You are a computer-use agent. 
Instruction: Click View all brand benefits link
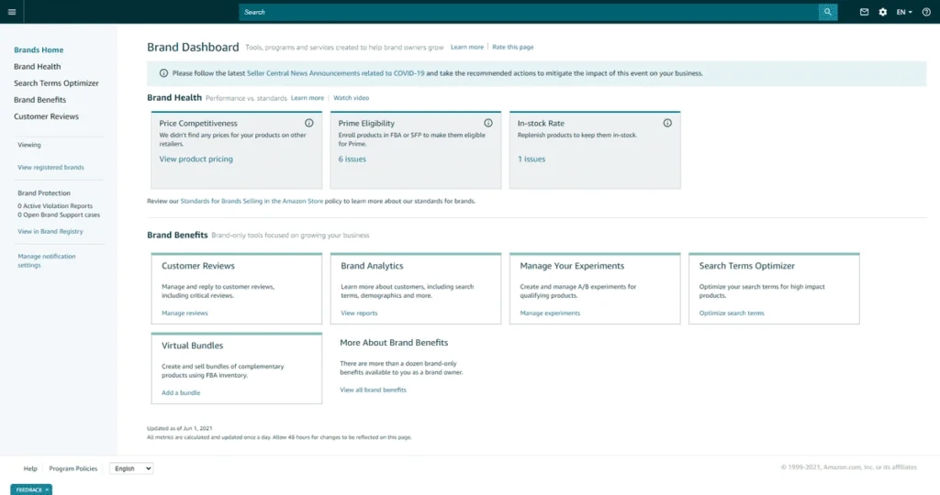373,390
